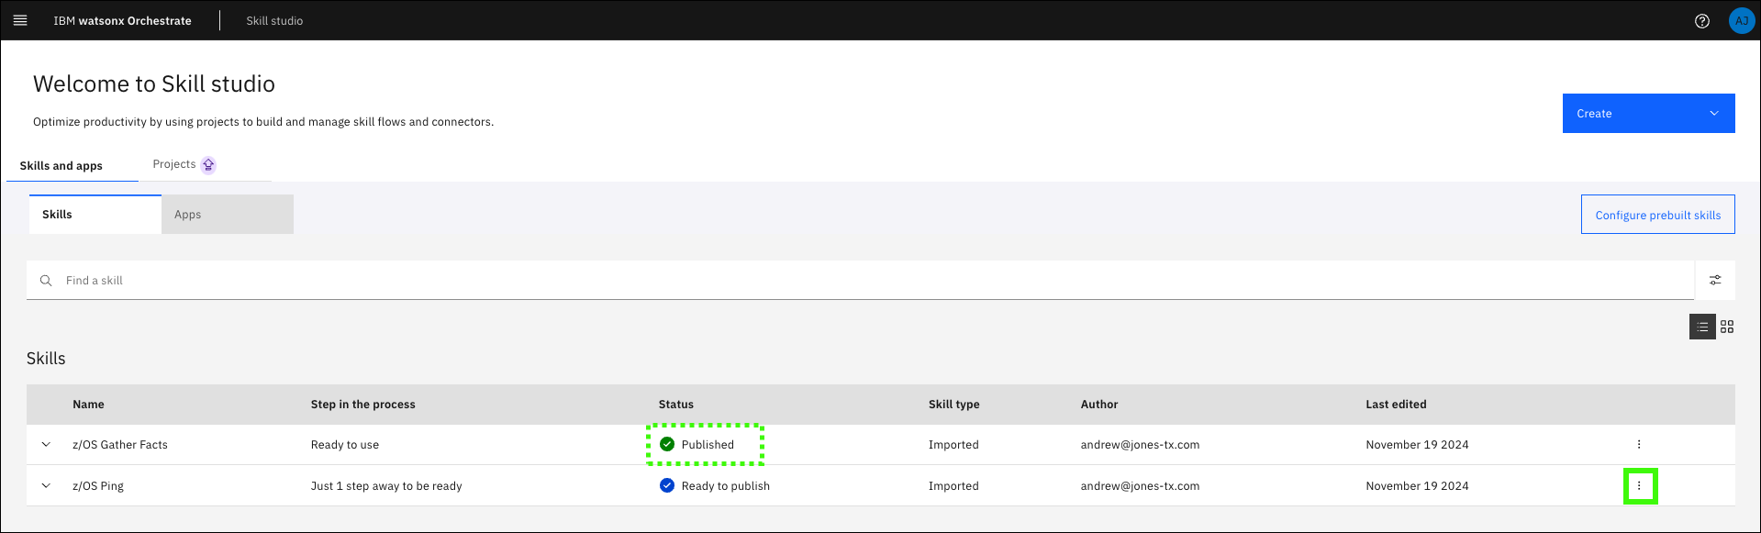Screen dimensions: 1761x533
Task: Expand the z/OS Ping row
Action: coord(46,486)
